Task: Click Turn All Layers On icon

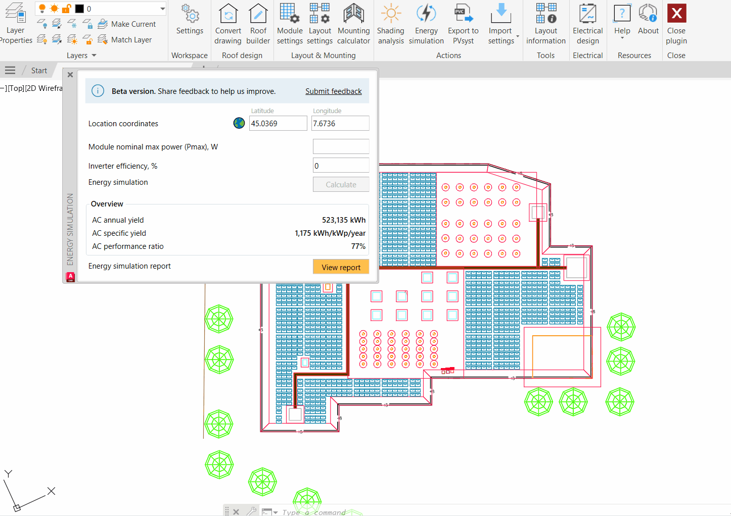Action: coord(42,39)
